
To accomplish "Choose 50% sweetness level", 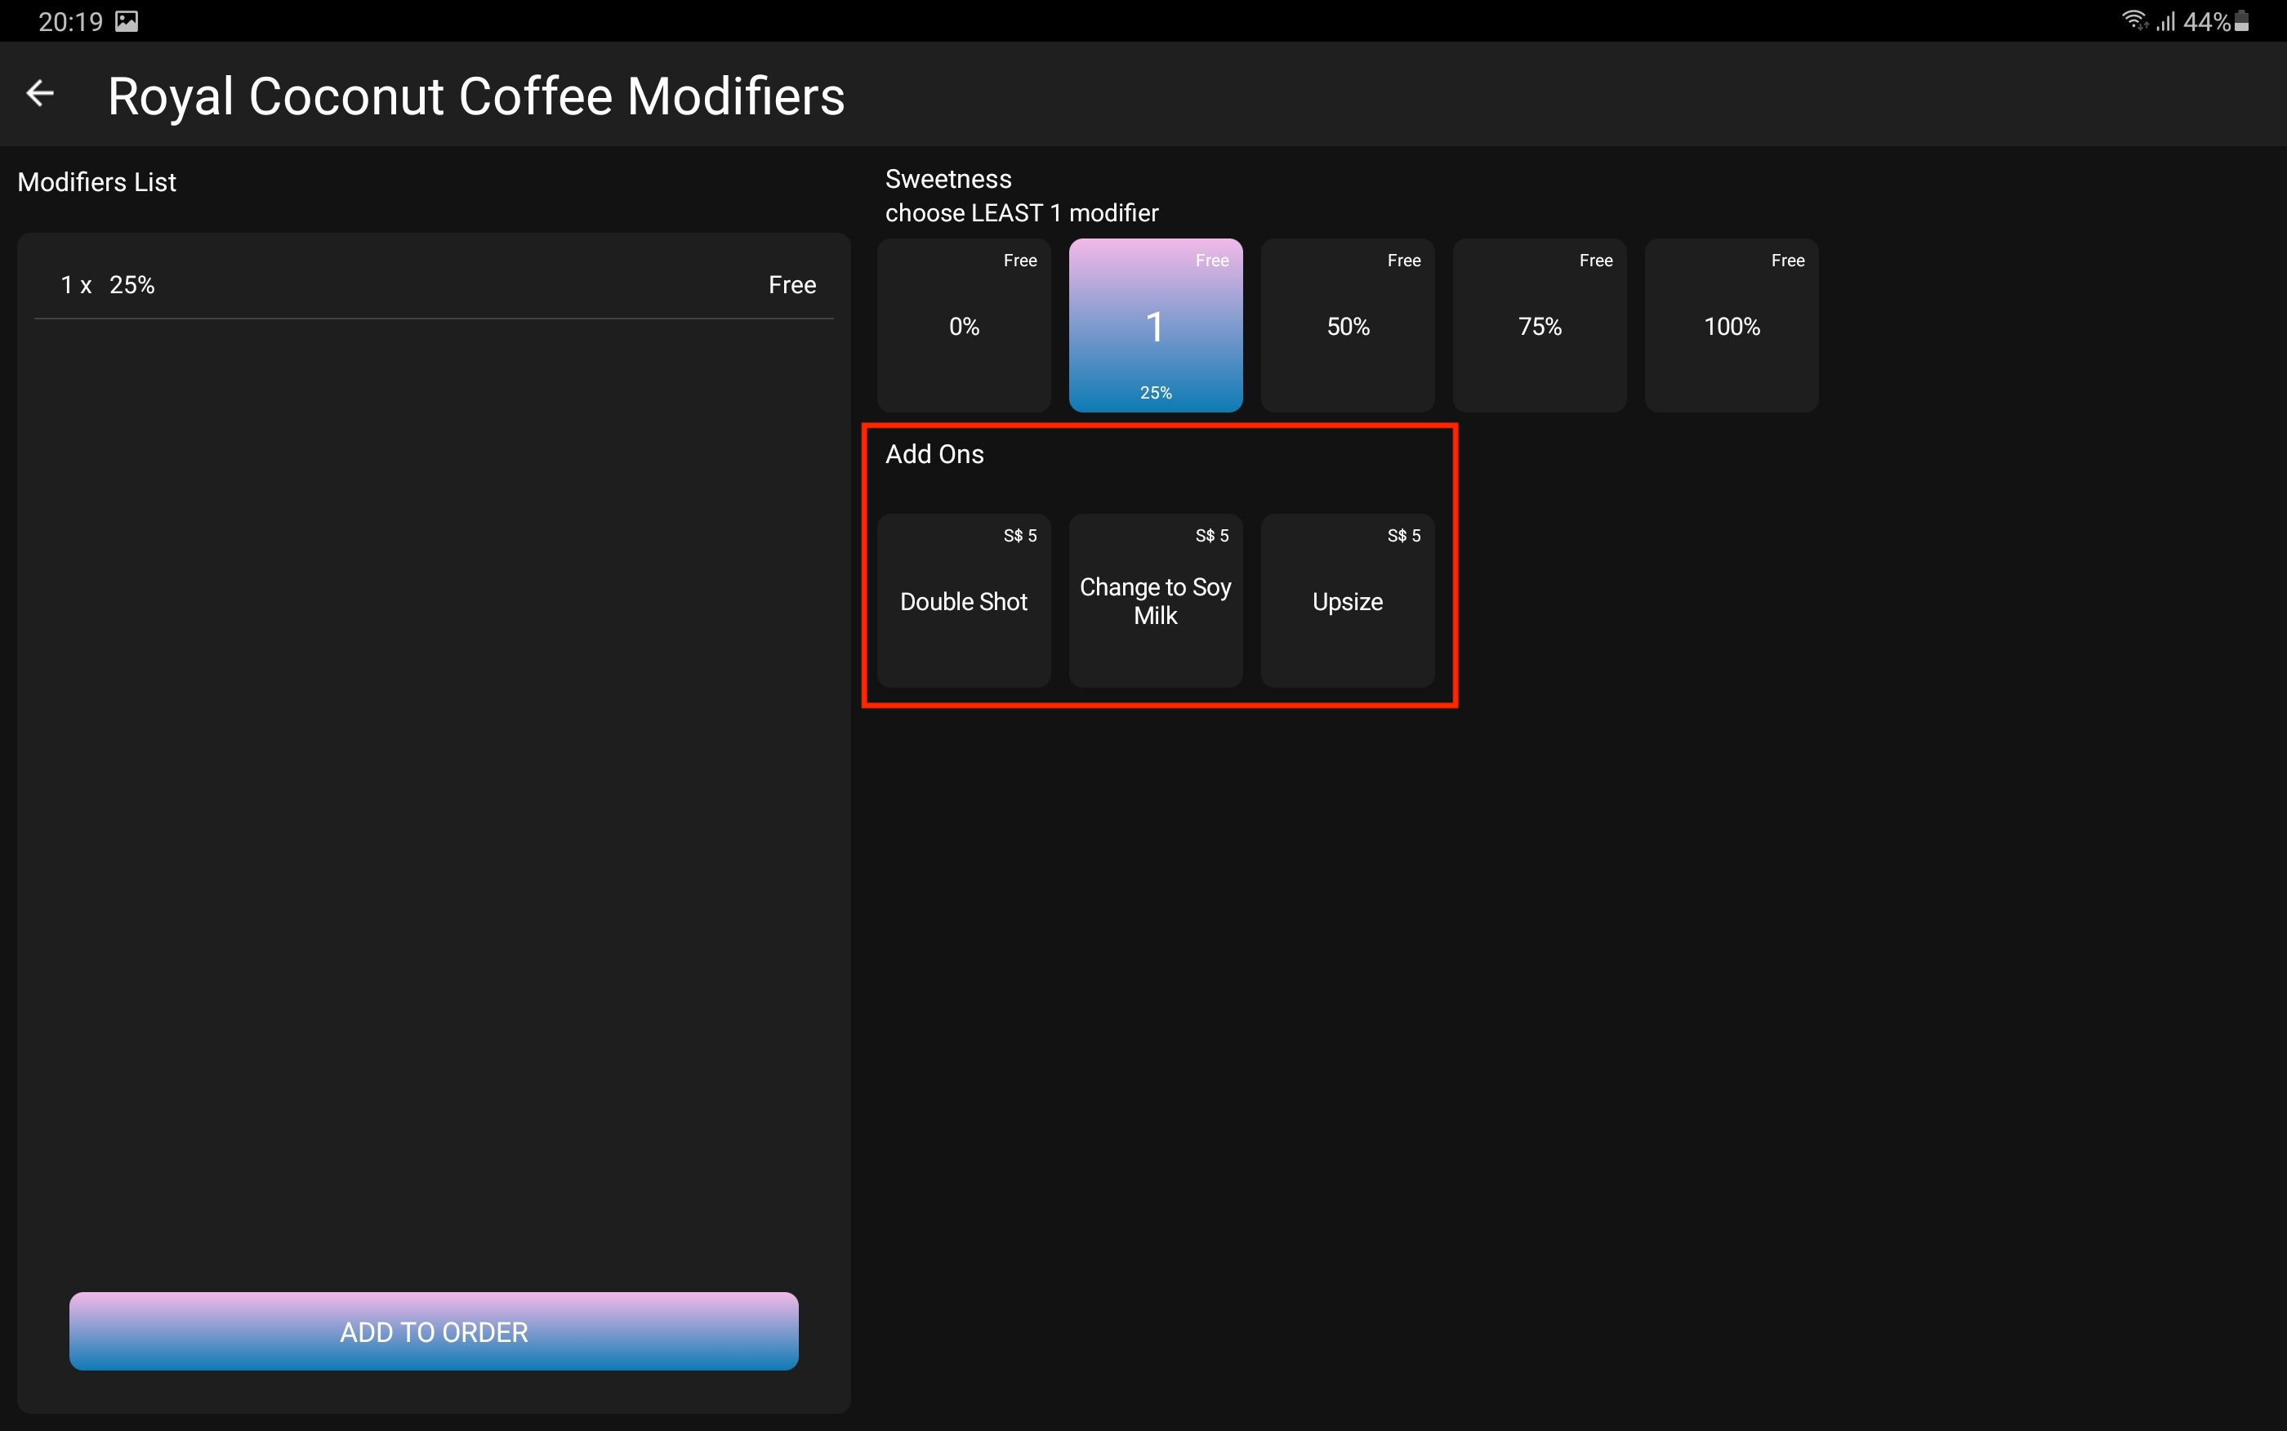I will (x=1348, y=326).
